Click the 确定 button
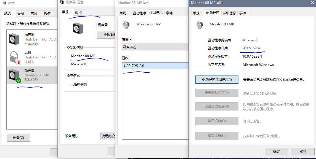 click(276, 151)
